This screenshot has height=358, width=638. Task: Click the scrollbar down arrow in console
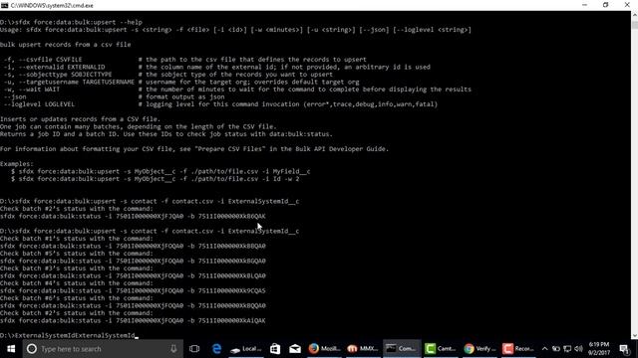pyautogui.click(x=634, y=336)
